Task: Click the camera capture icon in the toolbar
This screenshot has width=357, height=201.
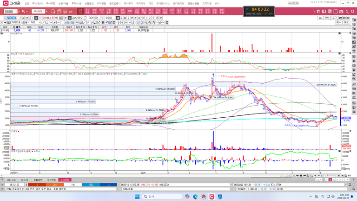Action: (x=341, y=11)
